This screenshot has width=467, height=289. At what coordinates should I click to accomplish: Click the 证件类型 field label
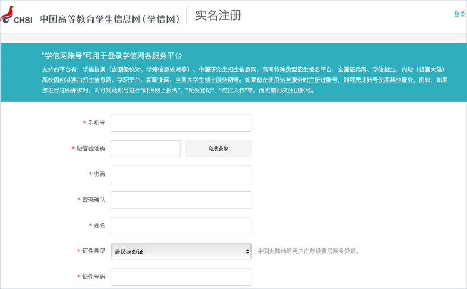click(93, 251)
